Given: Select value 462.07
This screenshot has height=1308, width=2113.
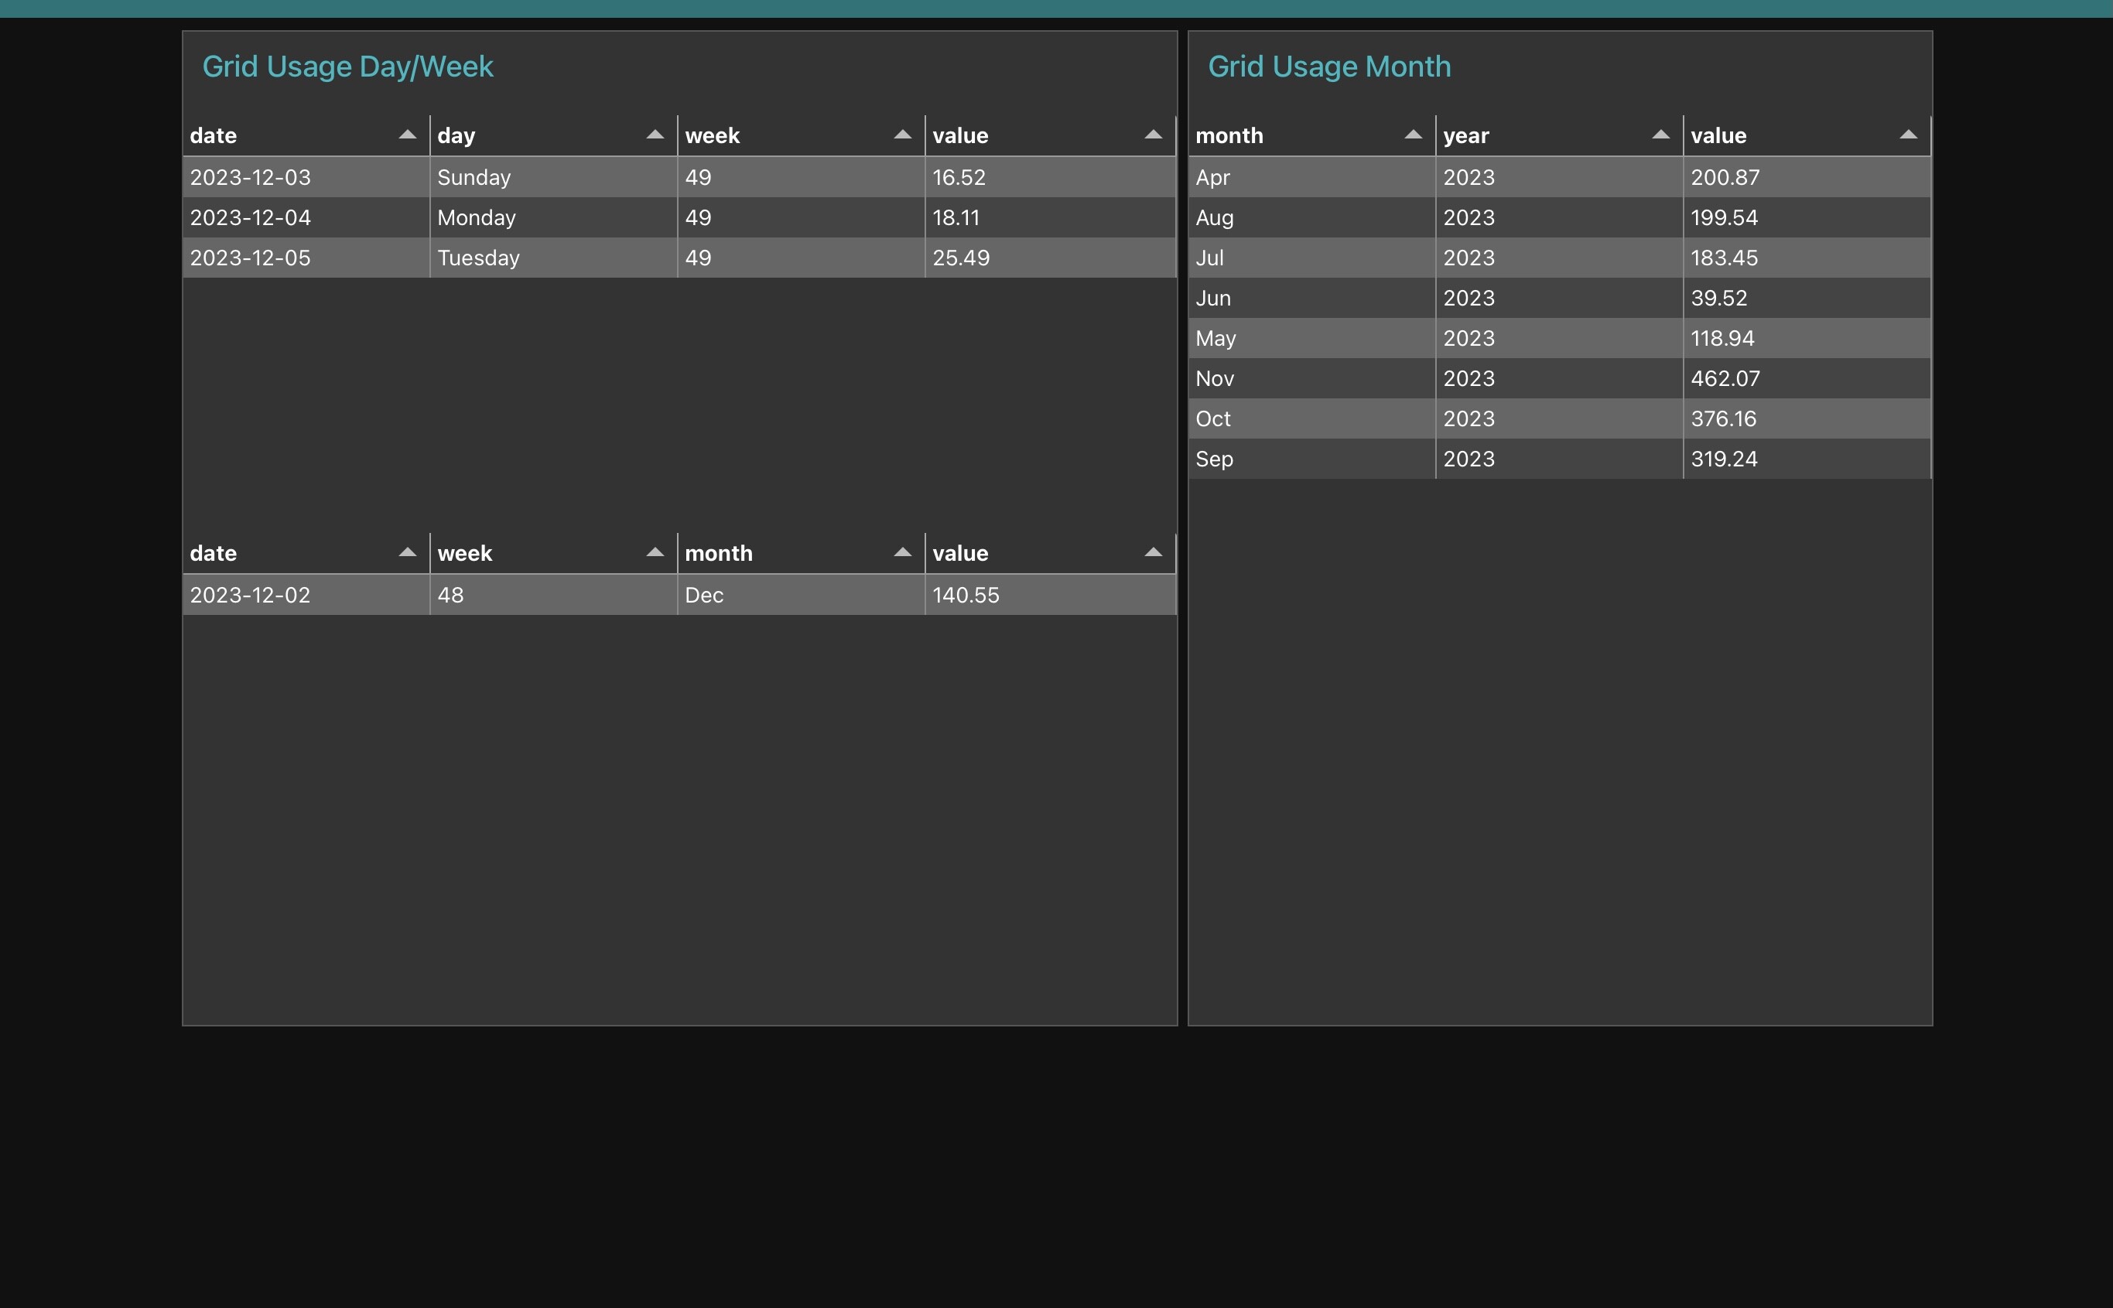Looking at the screenshot, I should [1807, 378].
